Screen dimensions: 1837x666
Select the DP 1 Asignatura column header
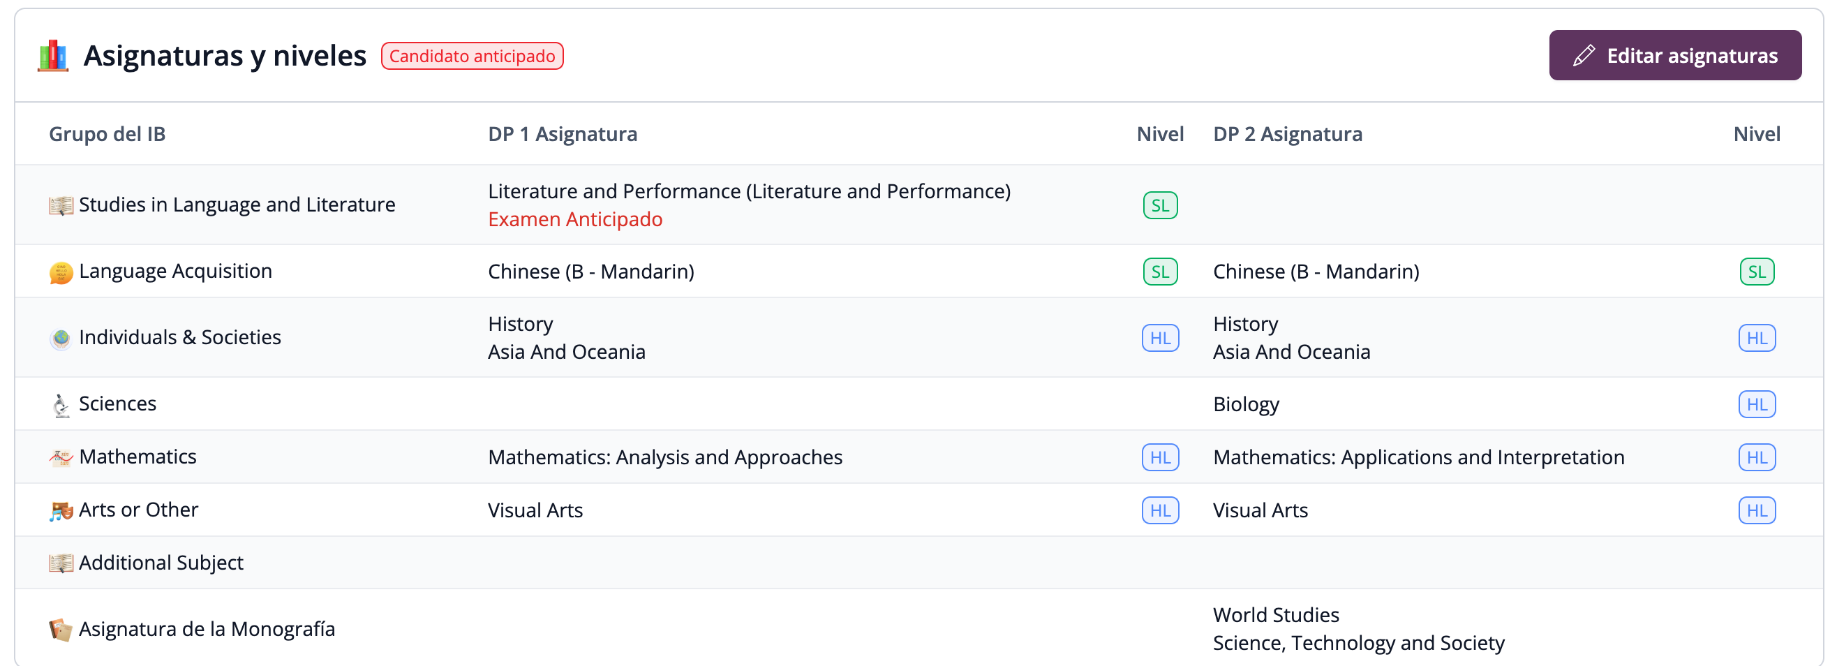pyautogui.click(x=562, y=134)
